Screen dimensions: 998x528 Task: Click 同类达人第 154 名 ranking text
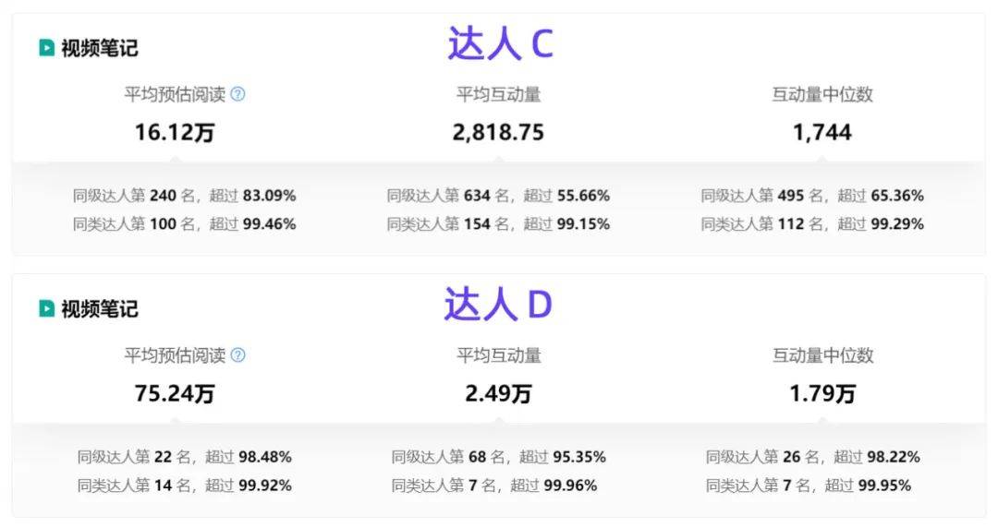pos(448,224)
